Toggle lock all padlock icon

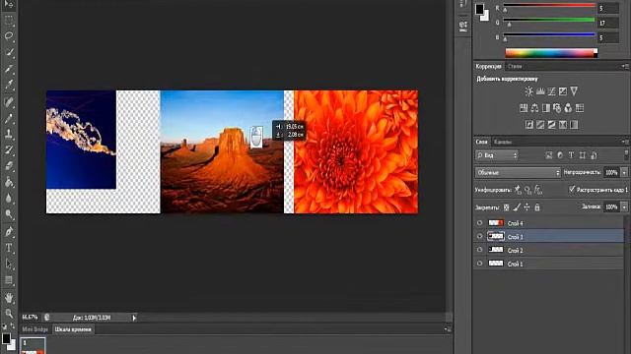[536, 207]
